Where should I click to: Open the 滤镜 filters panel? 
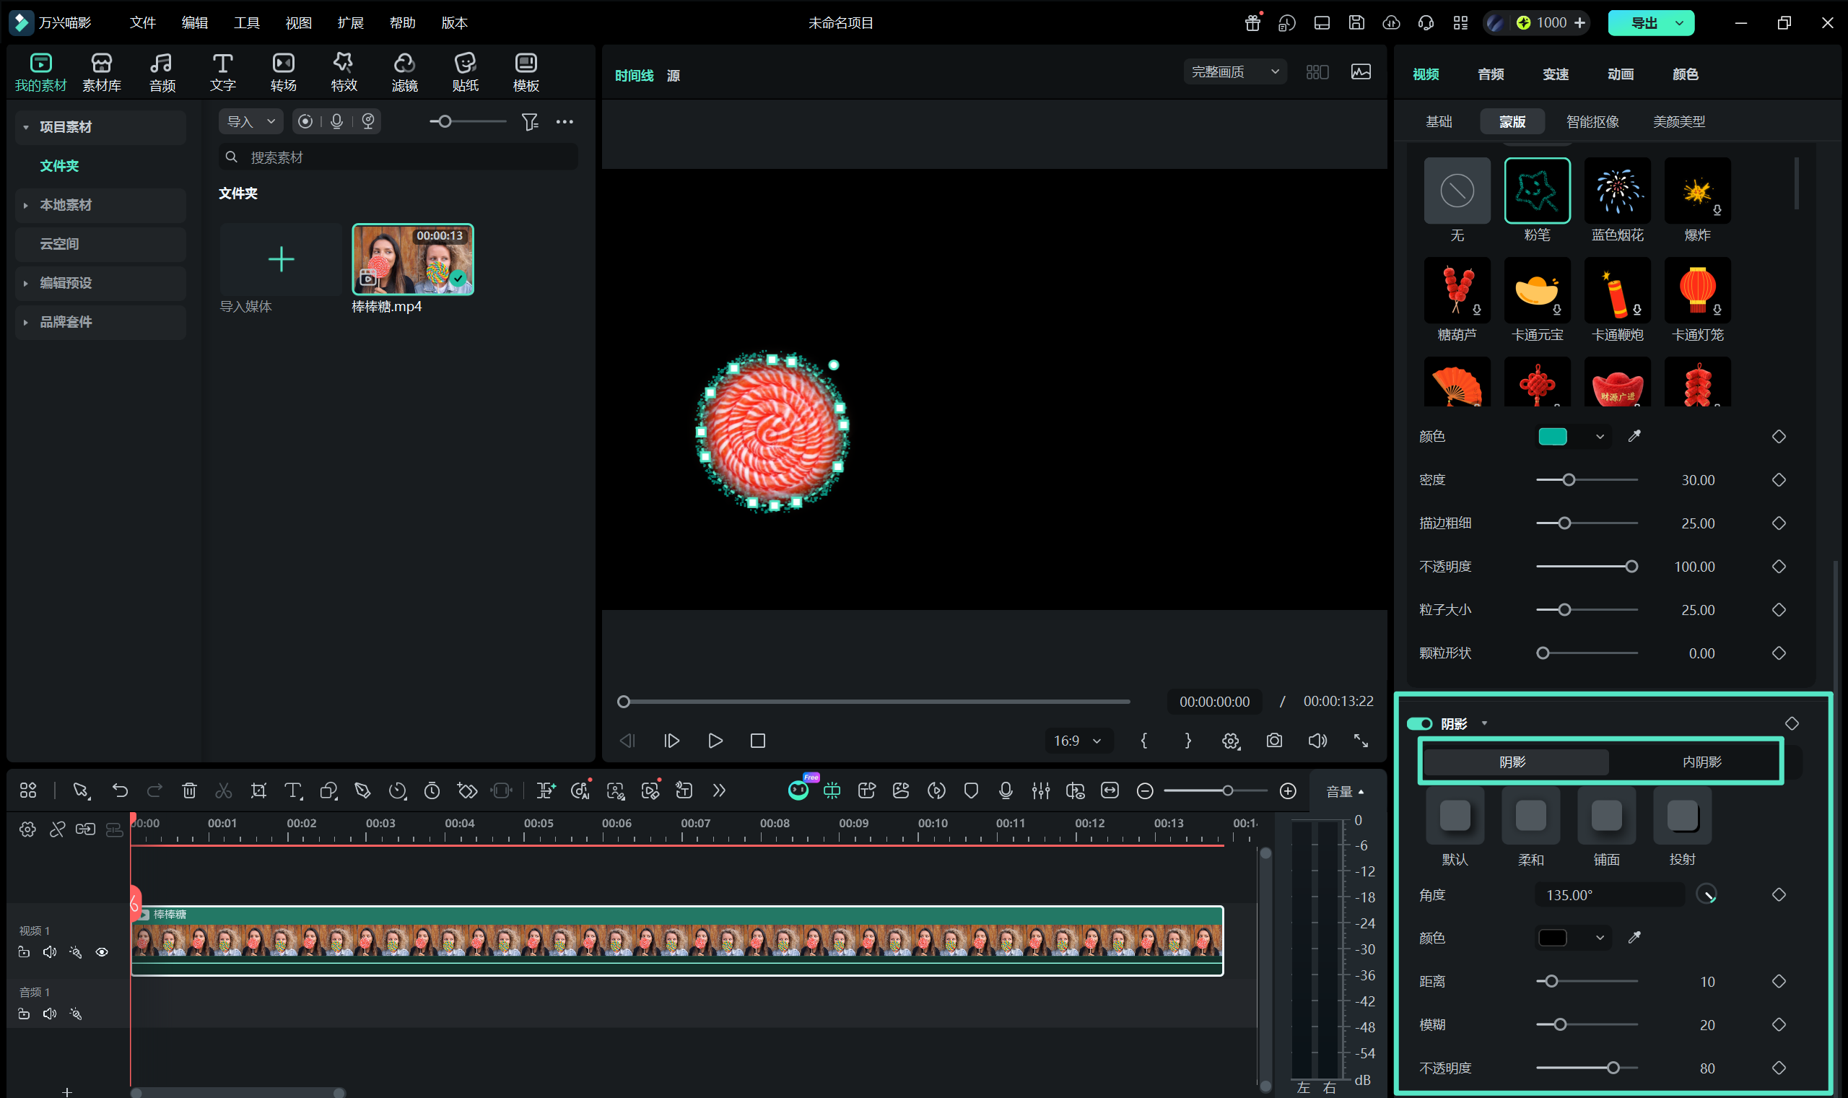click(405, 72)
